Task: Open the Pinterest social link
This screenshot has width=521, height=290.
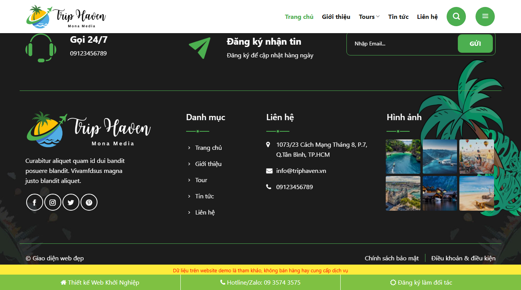Action: tap(89, 202)
